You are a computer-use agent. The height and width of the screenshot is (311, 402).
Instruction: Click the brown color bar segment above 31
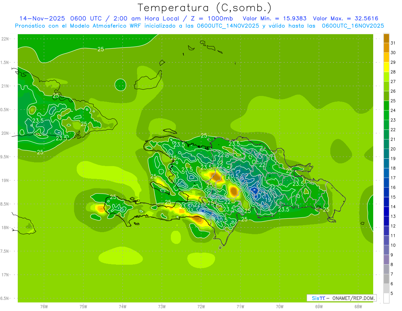(x=386, y=38)
